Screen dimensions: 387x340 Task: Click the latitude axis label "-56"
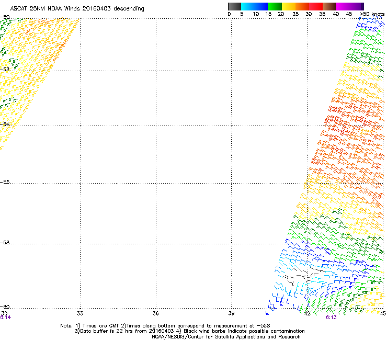click(x=5, y=182)
